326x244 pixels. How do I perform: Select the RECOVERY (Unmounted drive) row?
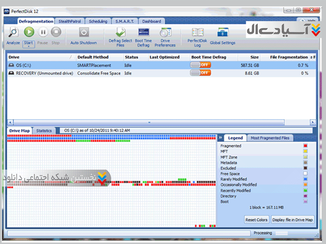41,73
